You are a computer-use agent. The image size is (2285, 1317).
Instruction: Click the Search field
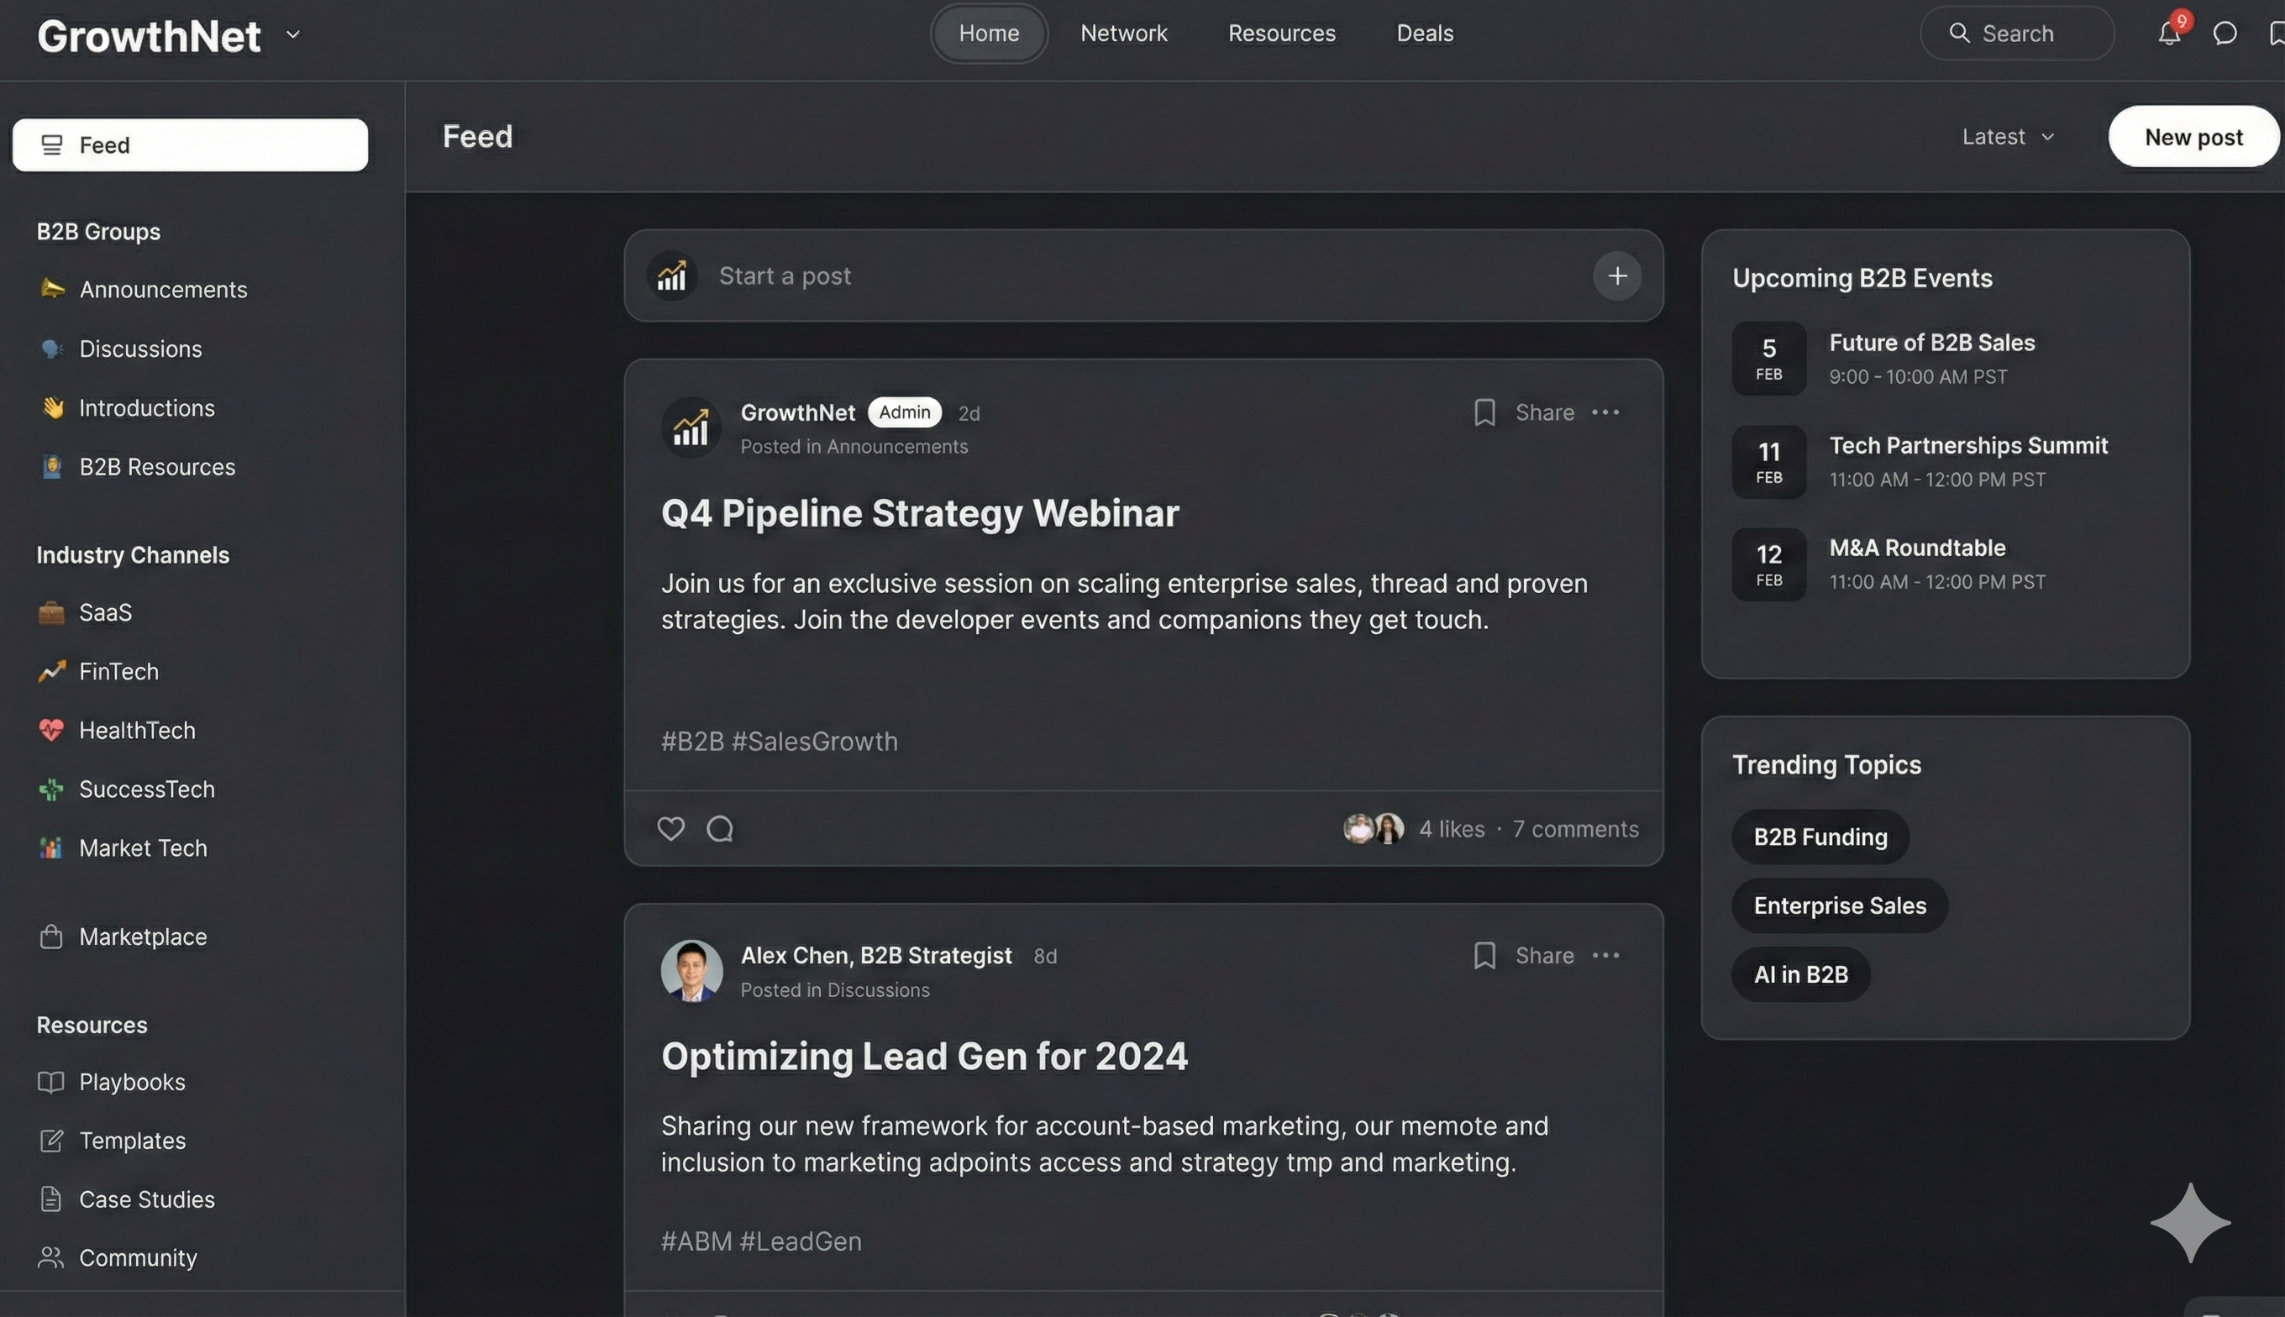pyautogui.click(x=2017, y=34)
